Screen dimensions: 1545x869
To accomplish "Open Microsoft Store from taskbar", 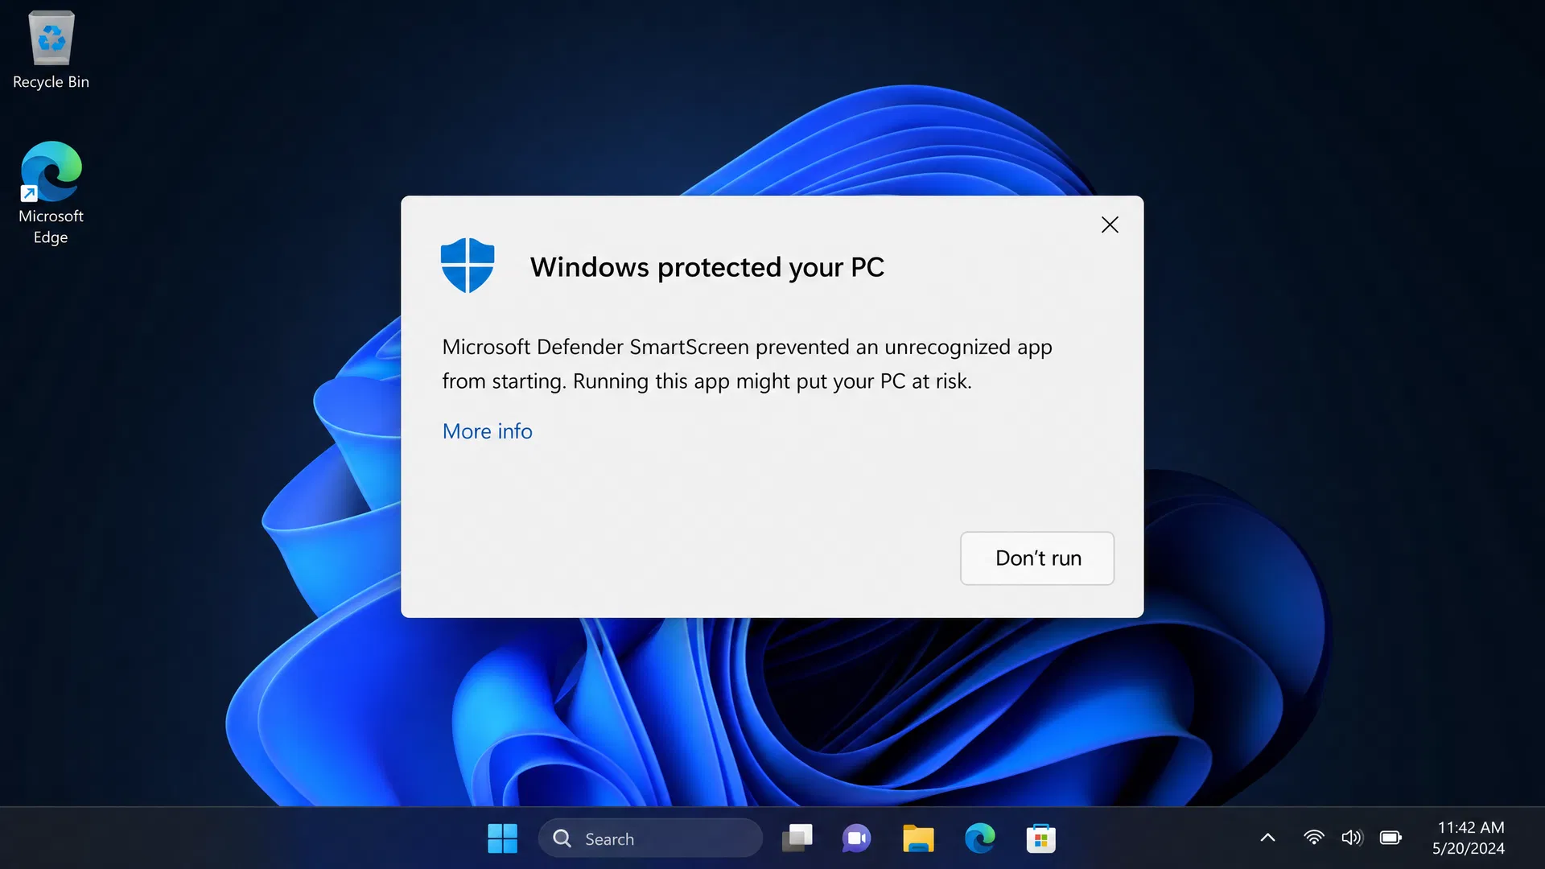I will click(x=1041, y=838).
